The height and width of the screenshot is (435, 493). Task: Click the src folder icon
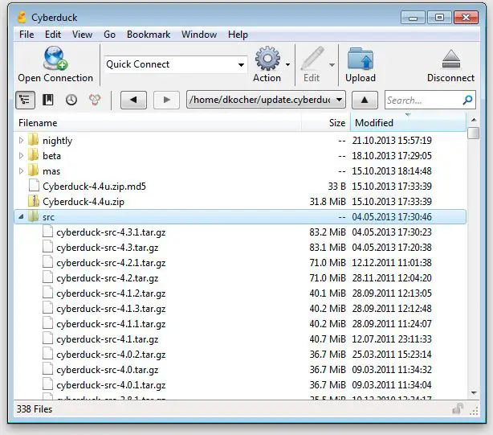tap(34, 216)
